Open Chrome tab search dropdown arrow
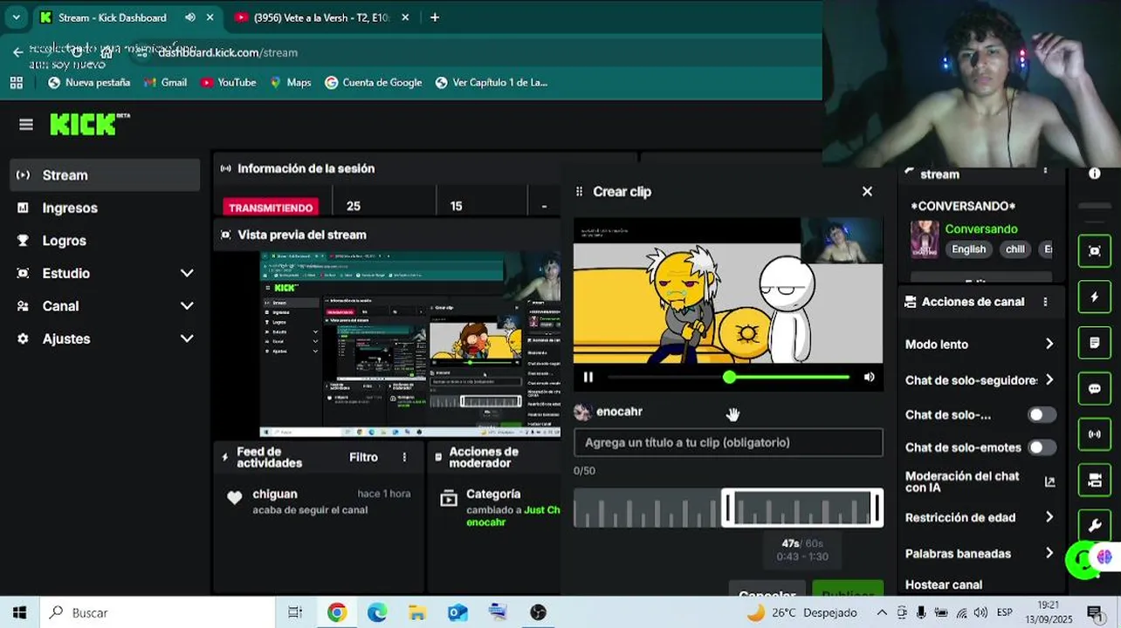This screenshot has width=1121, height=628. click(x=16, y=17)
